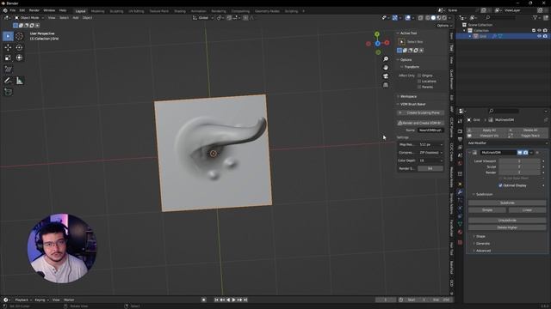
Task: Switch to the Modeling workspace tab
Action: 97,11
